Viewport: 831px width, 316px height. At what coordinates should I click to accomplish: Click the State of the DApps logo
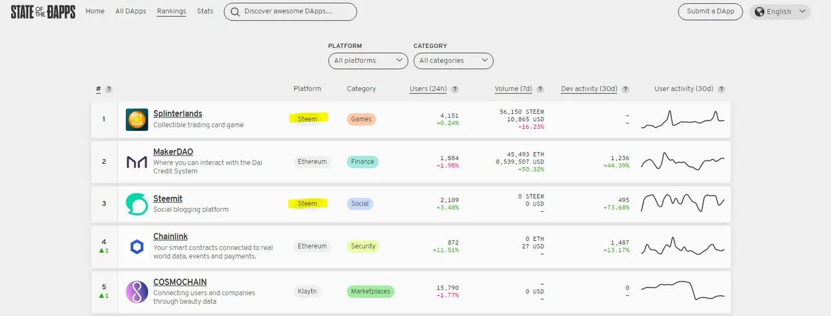click(43, 12)
